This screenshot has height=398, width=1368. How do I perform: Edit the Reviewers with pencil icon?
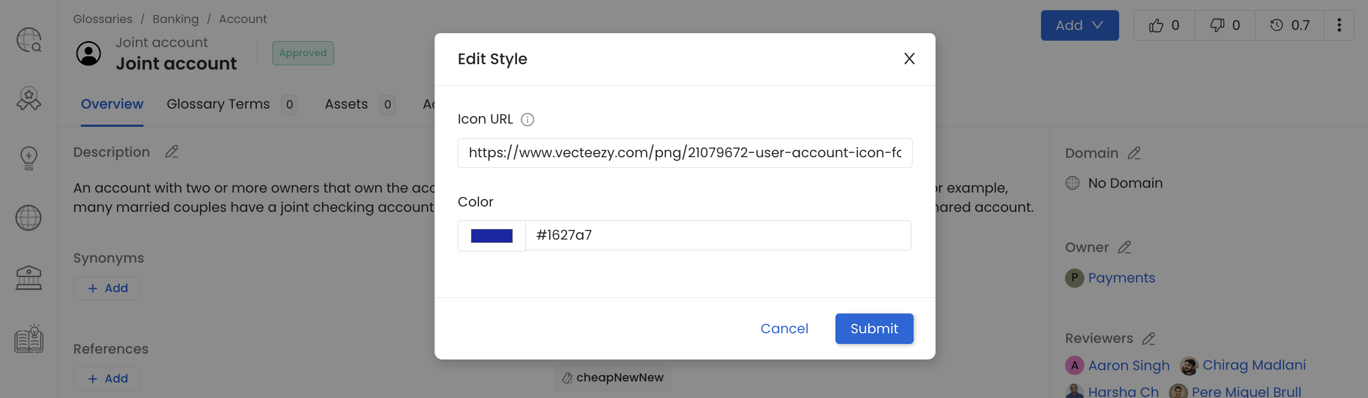coord(1148,339)
